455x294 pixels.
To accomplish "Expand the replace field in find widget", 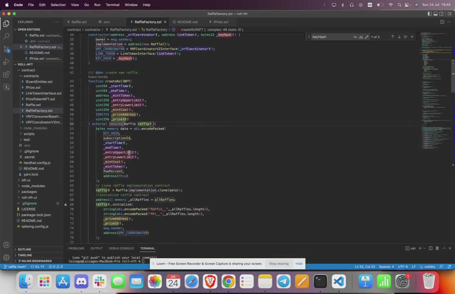I will click(x=309, y=37).
